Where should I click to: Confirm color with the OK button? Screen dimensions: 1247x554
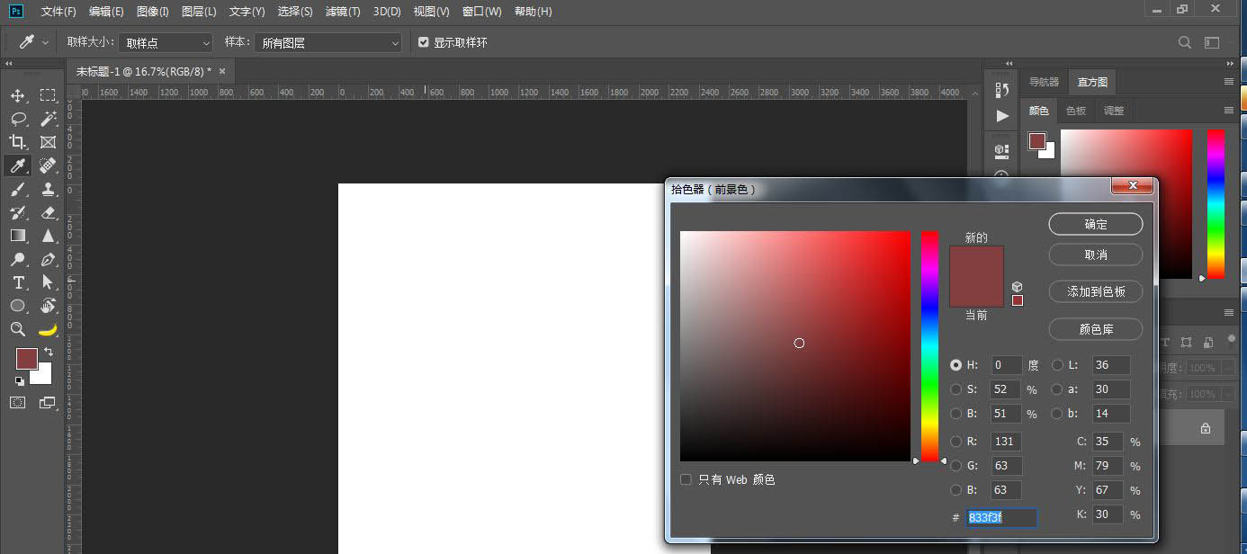point(1096,224)
